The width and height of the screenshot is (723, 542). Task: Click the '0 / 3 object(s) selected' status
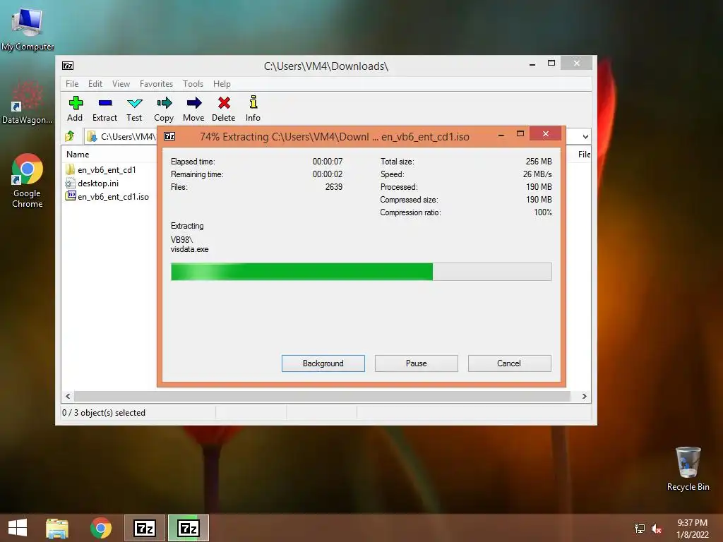104,412
